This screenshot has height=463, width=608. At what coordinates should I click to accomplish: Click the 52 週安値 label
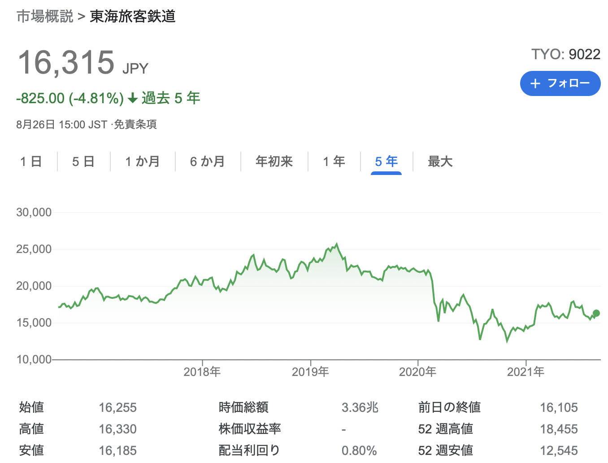[446, 450]
